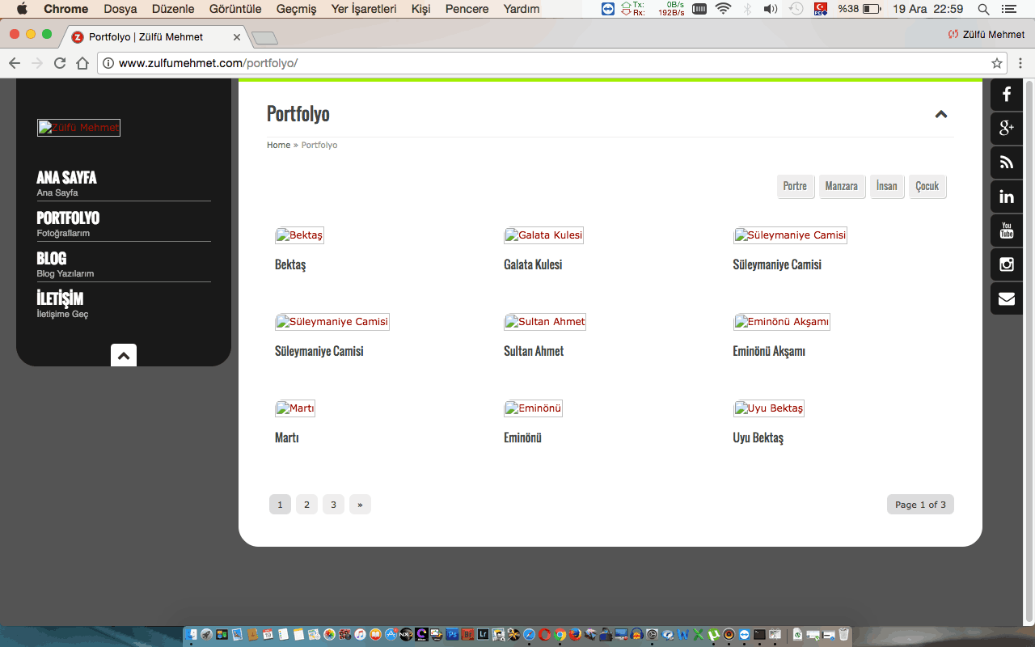The height and width of the screenshot is (647, 1035).
Task: Click the Zülfü Mehmet Chrome profile button
Action: [986, 34]
